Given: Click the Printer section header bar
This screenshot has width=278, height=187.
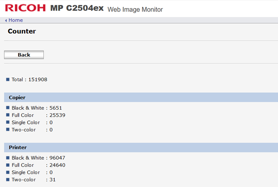Looking at the screenshot, I should (x=141, y=147).
